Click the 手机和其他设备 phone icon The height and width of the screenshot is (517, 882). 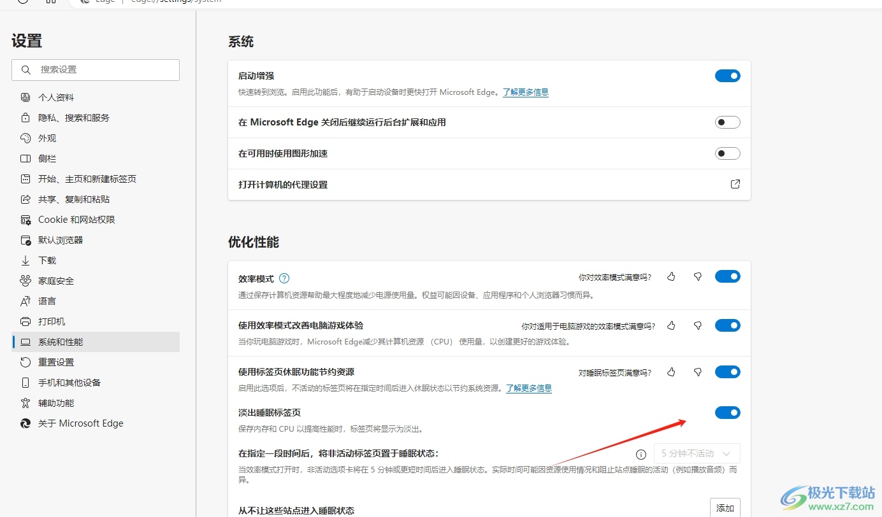[x=25, y=383]
